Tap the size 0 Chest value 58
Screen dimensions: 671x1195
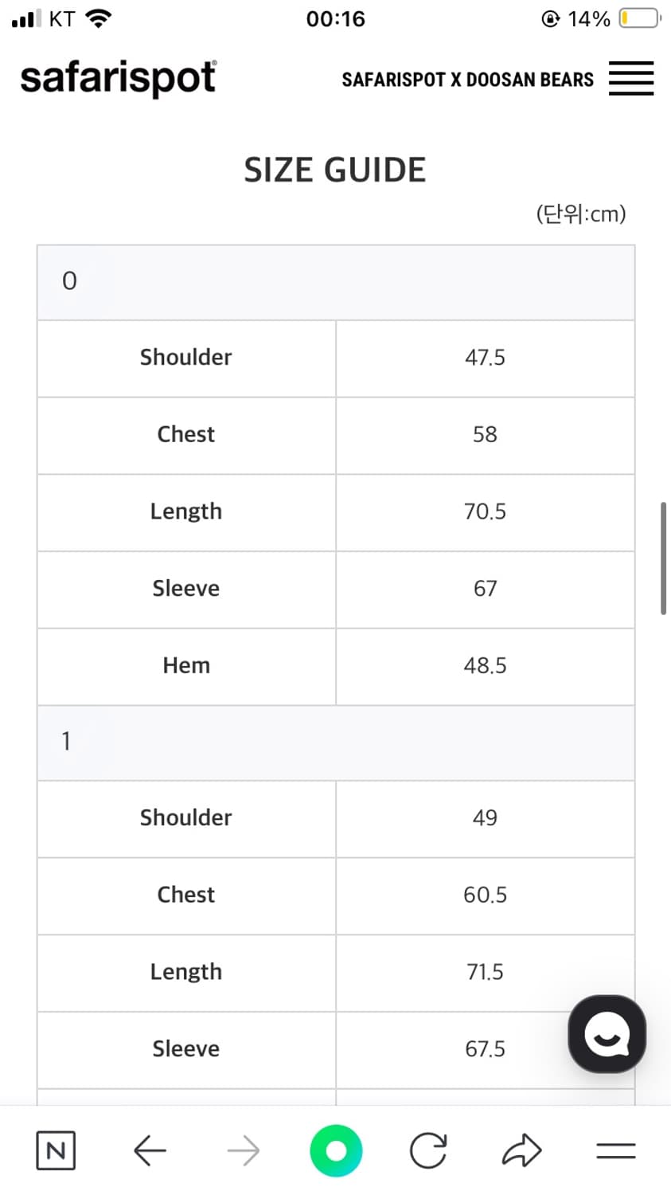(485, 435)
